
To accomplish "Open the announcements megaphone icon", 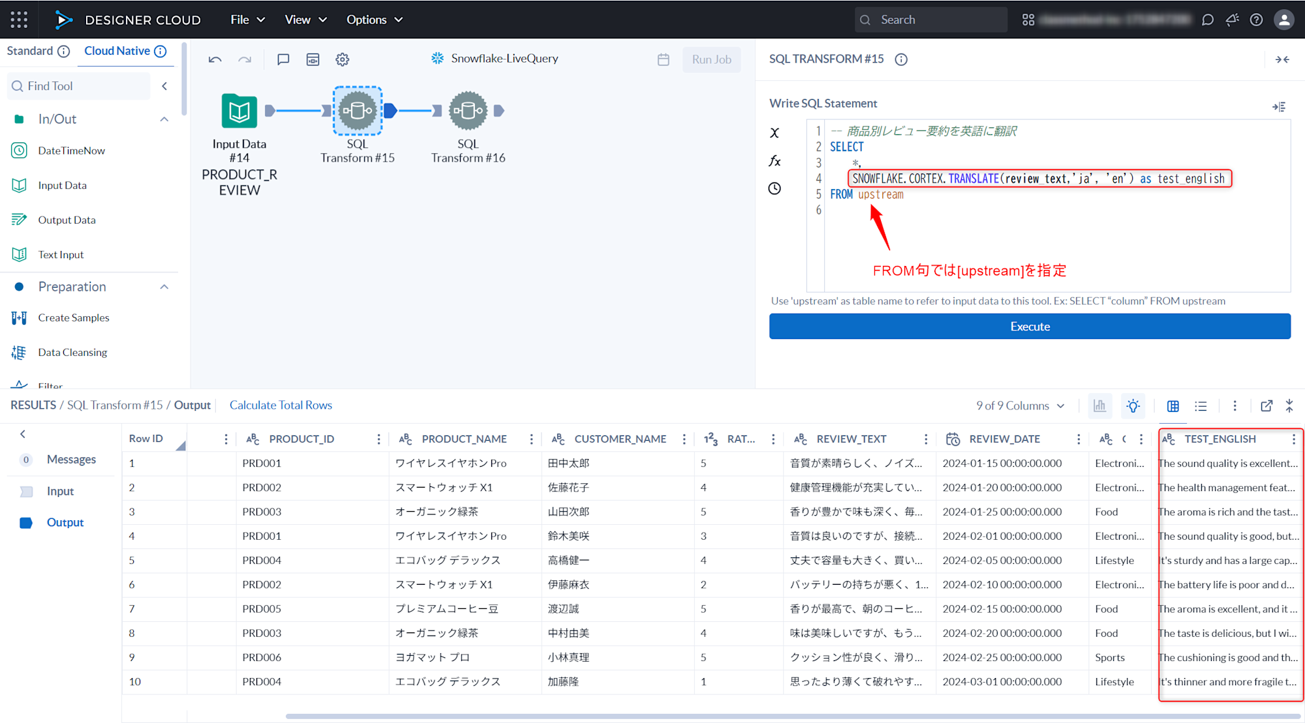I will (x=1233, y=20).
